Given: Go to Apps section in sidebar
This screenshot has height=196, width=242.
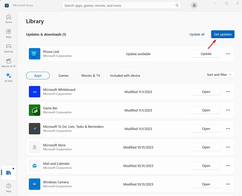Looking at the screenshot, I should tap(9, 33).
